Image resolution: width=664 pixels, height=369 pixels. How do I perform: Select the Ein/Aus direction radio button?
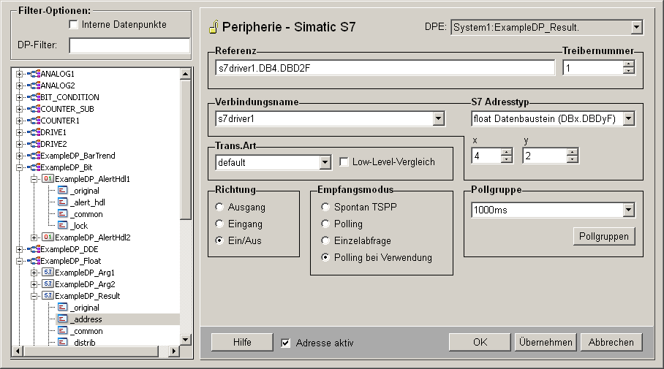click(x=219, y=240)
